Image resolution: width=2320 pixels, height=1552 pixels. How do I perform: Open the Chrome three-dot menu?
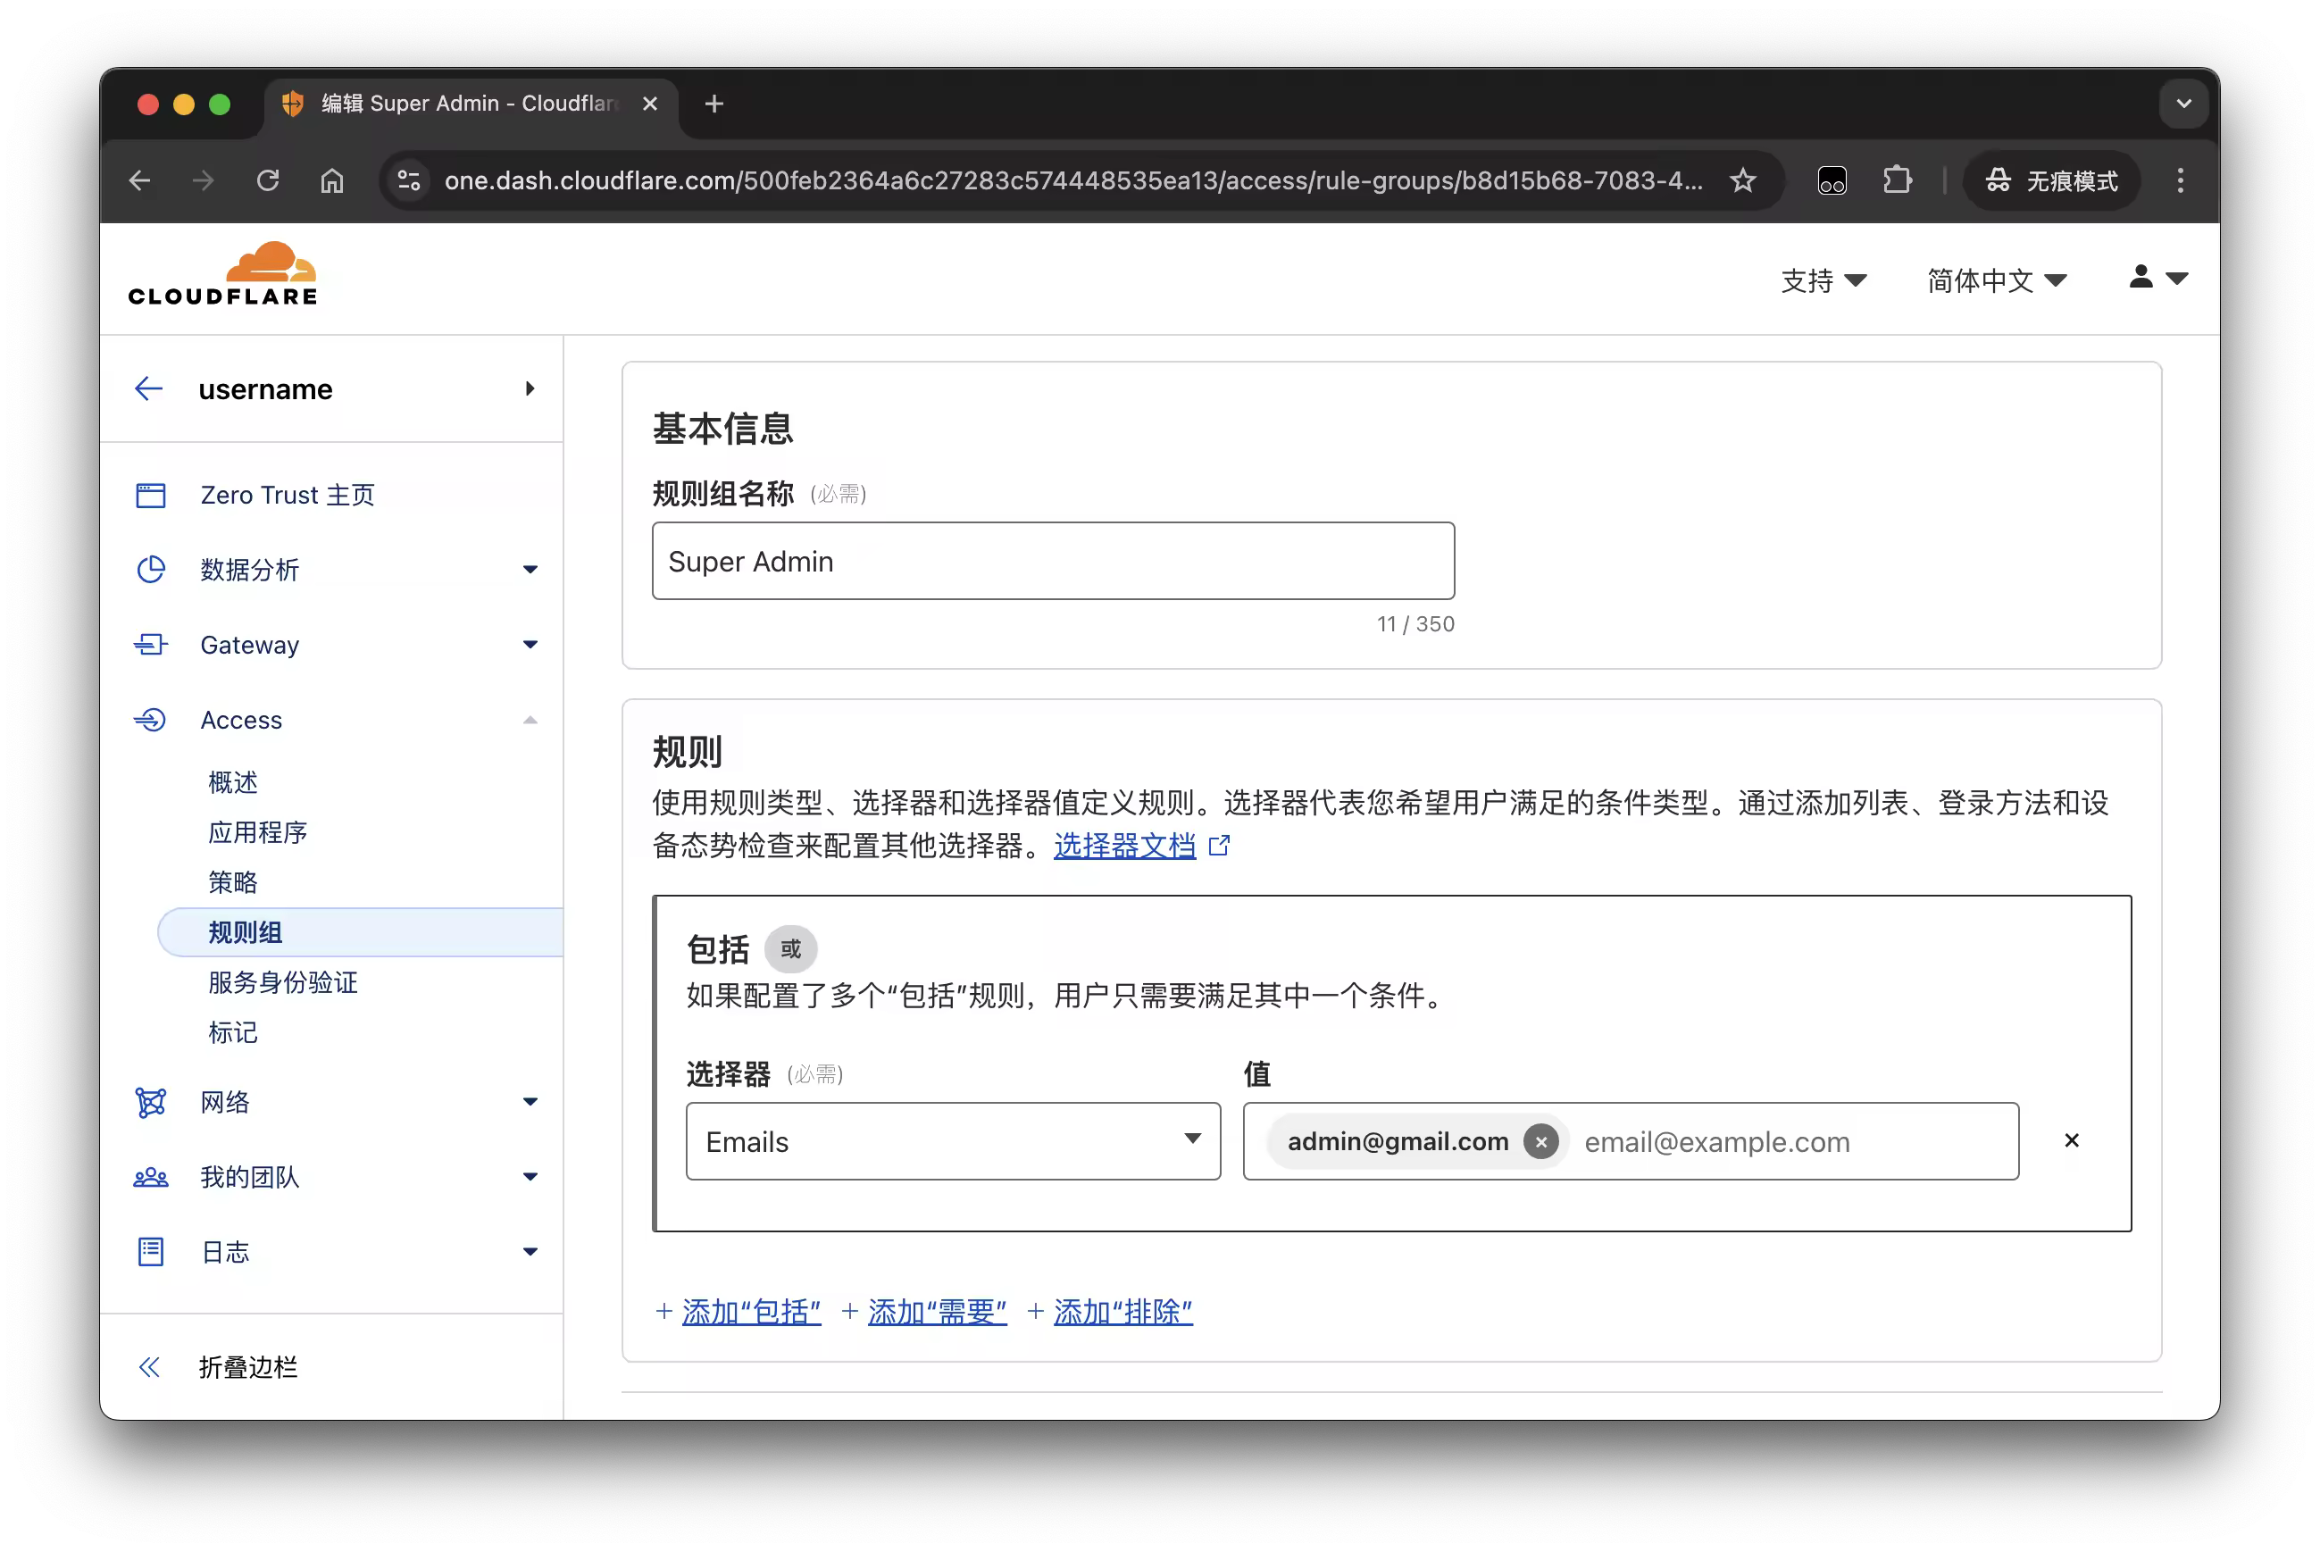(x=2181, y=180)
